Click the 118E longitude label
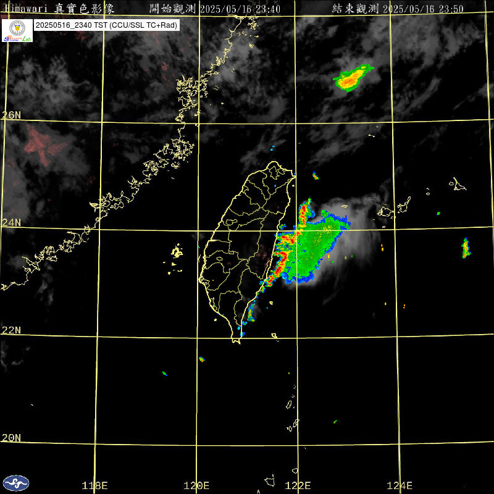 (x=94, y=485)
